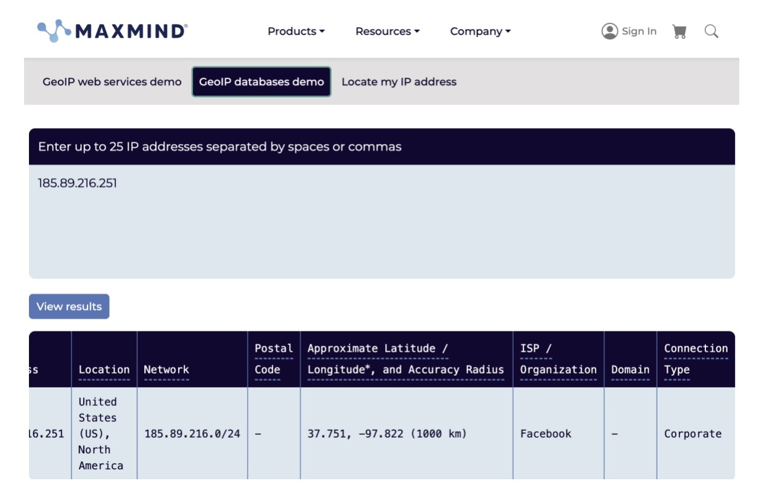The height and width of the screenshot is (494, 759).
Task: Click the Domain column header
Action: point(630,370)
